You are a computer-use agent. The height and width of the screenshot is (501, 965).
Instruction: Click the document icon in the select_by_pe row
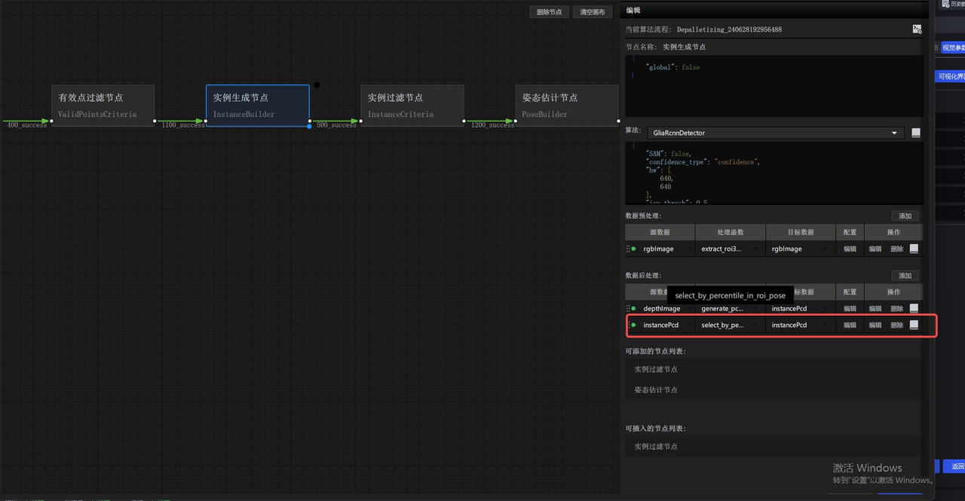pyautogui.click(x=914, y=325)
